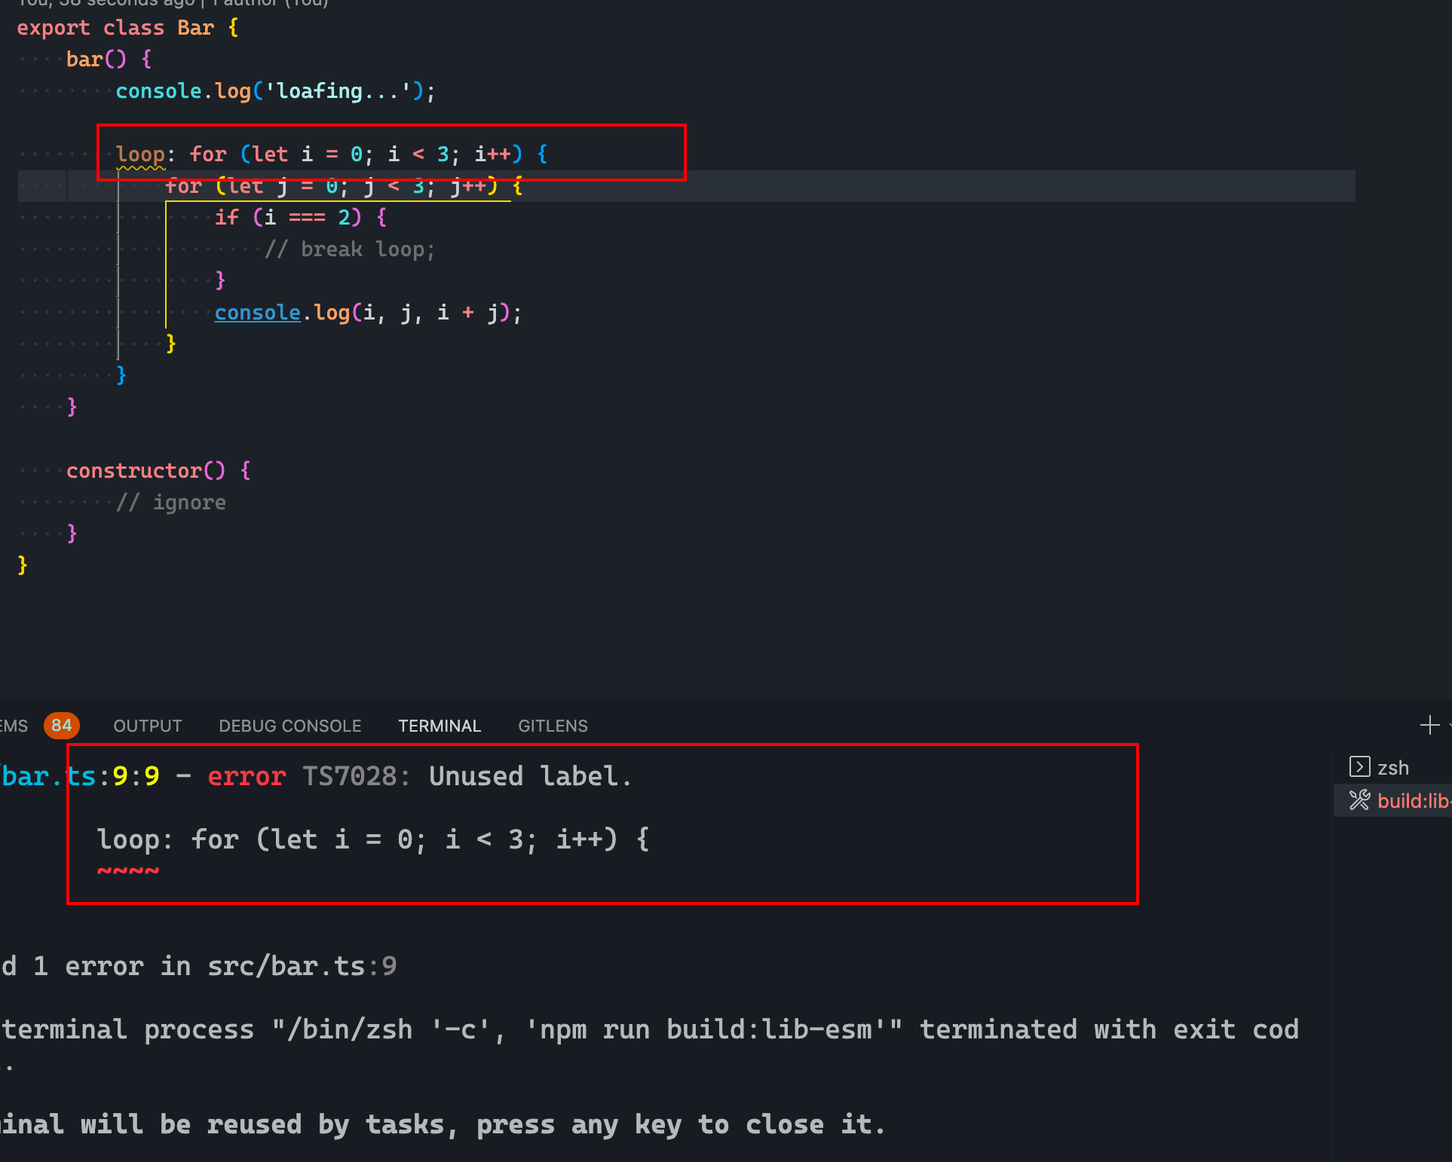Click the wrench tools icon beside build:lib
The width and height of the screenshot is (1452, 1162).
(1359, 800)
